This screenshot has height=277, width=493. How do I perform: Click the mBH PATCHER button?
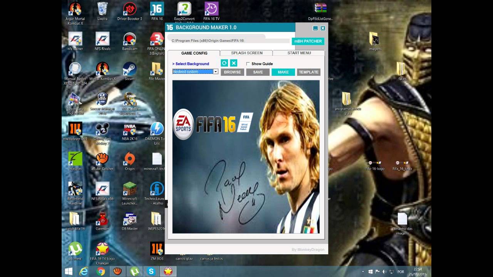tap(308, 41)
